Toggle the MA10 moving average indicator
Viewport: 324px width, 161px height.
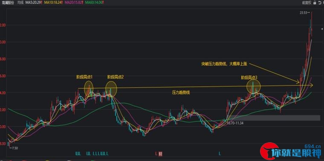pyautogui.click(x=54, y=3)
